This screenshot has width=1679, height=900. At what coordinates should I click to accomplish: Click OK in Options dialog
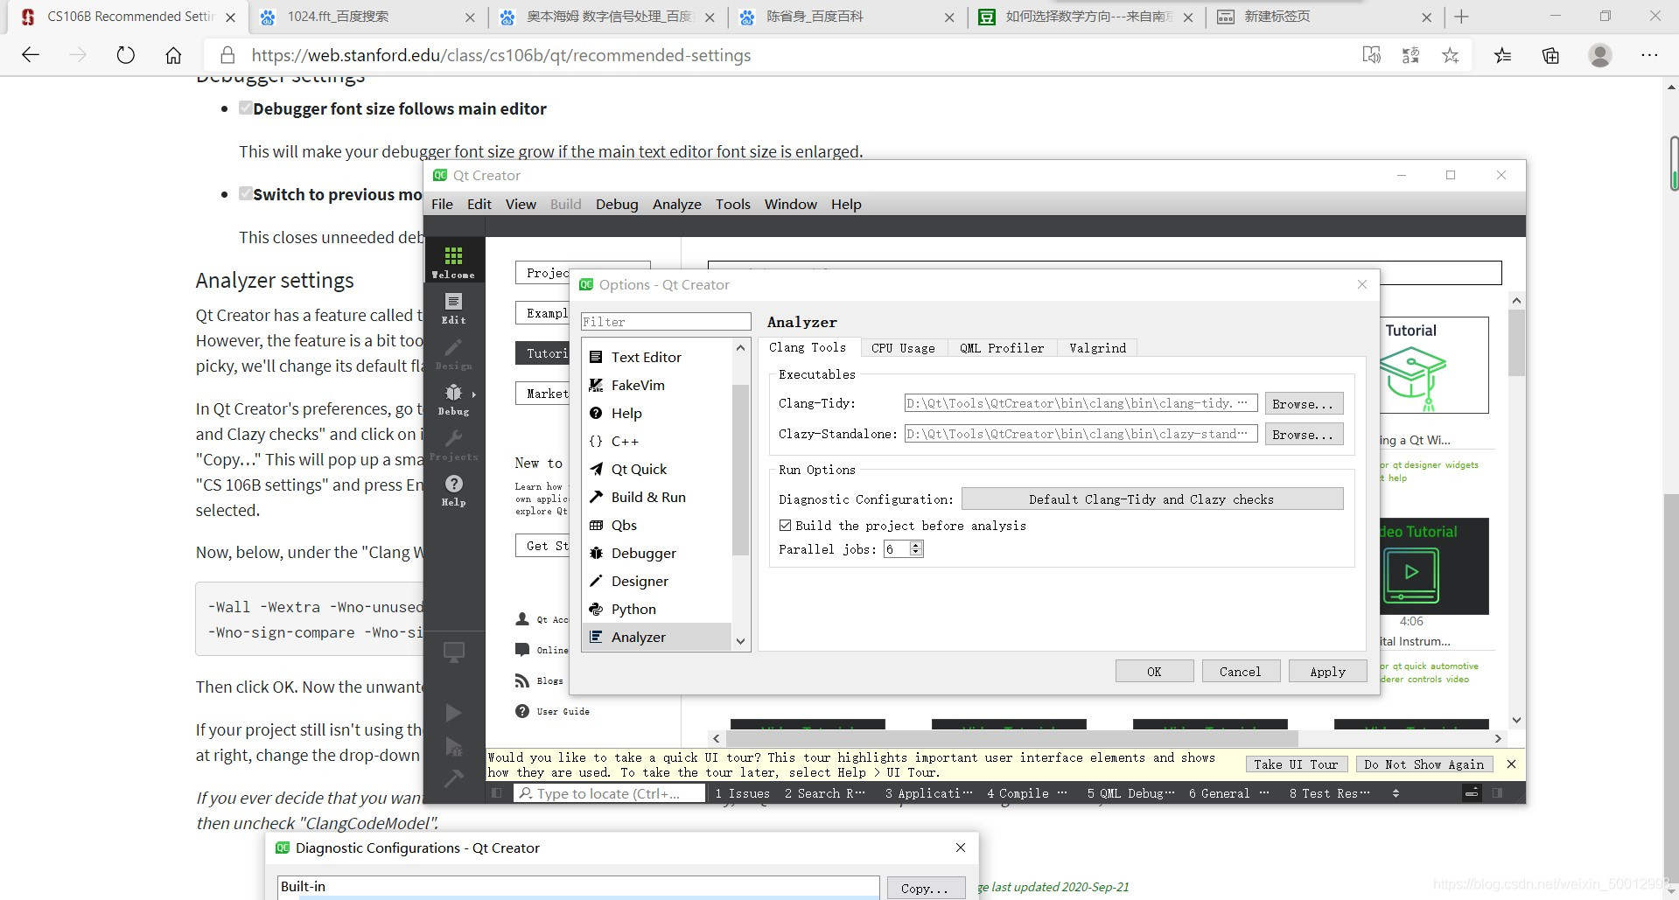coord(1154,671)
